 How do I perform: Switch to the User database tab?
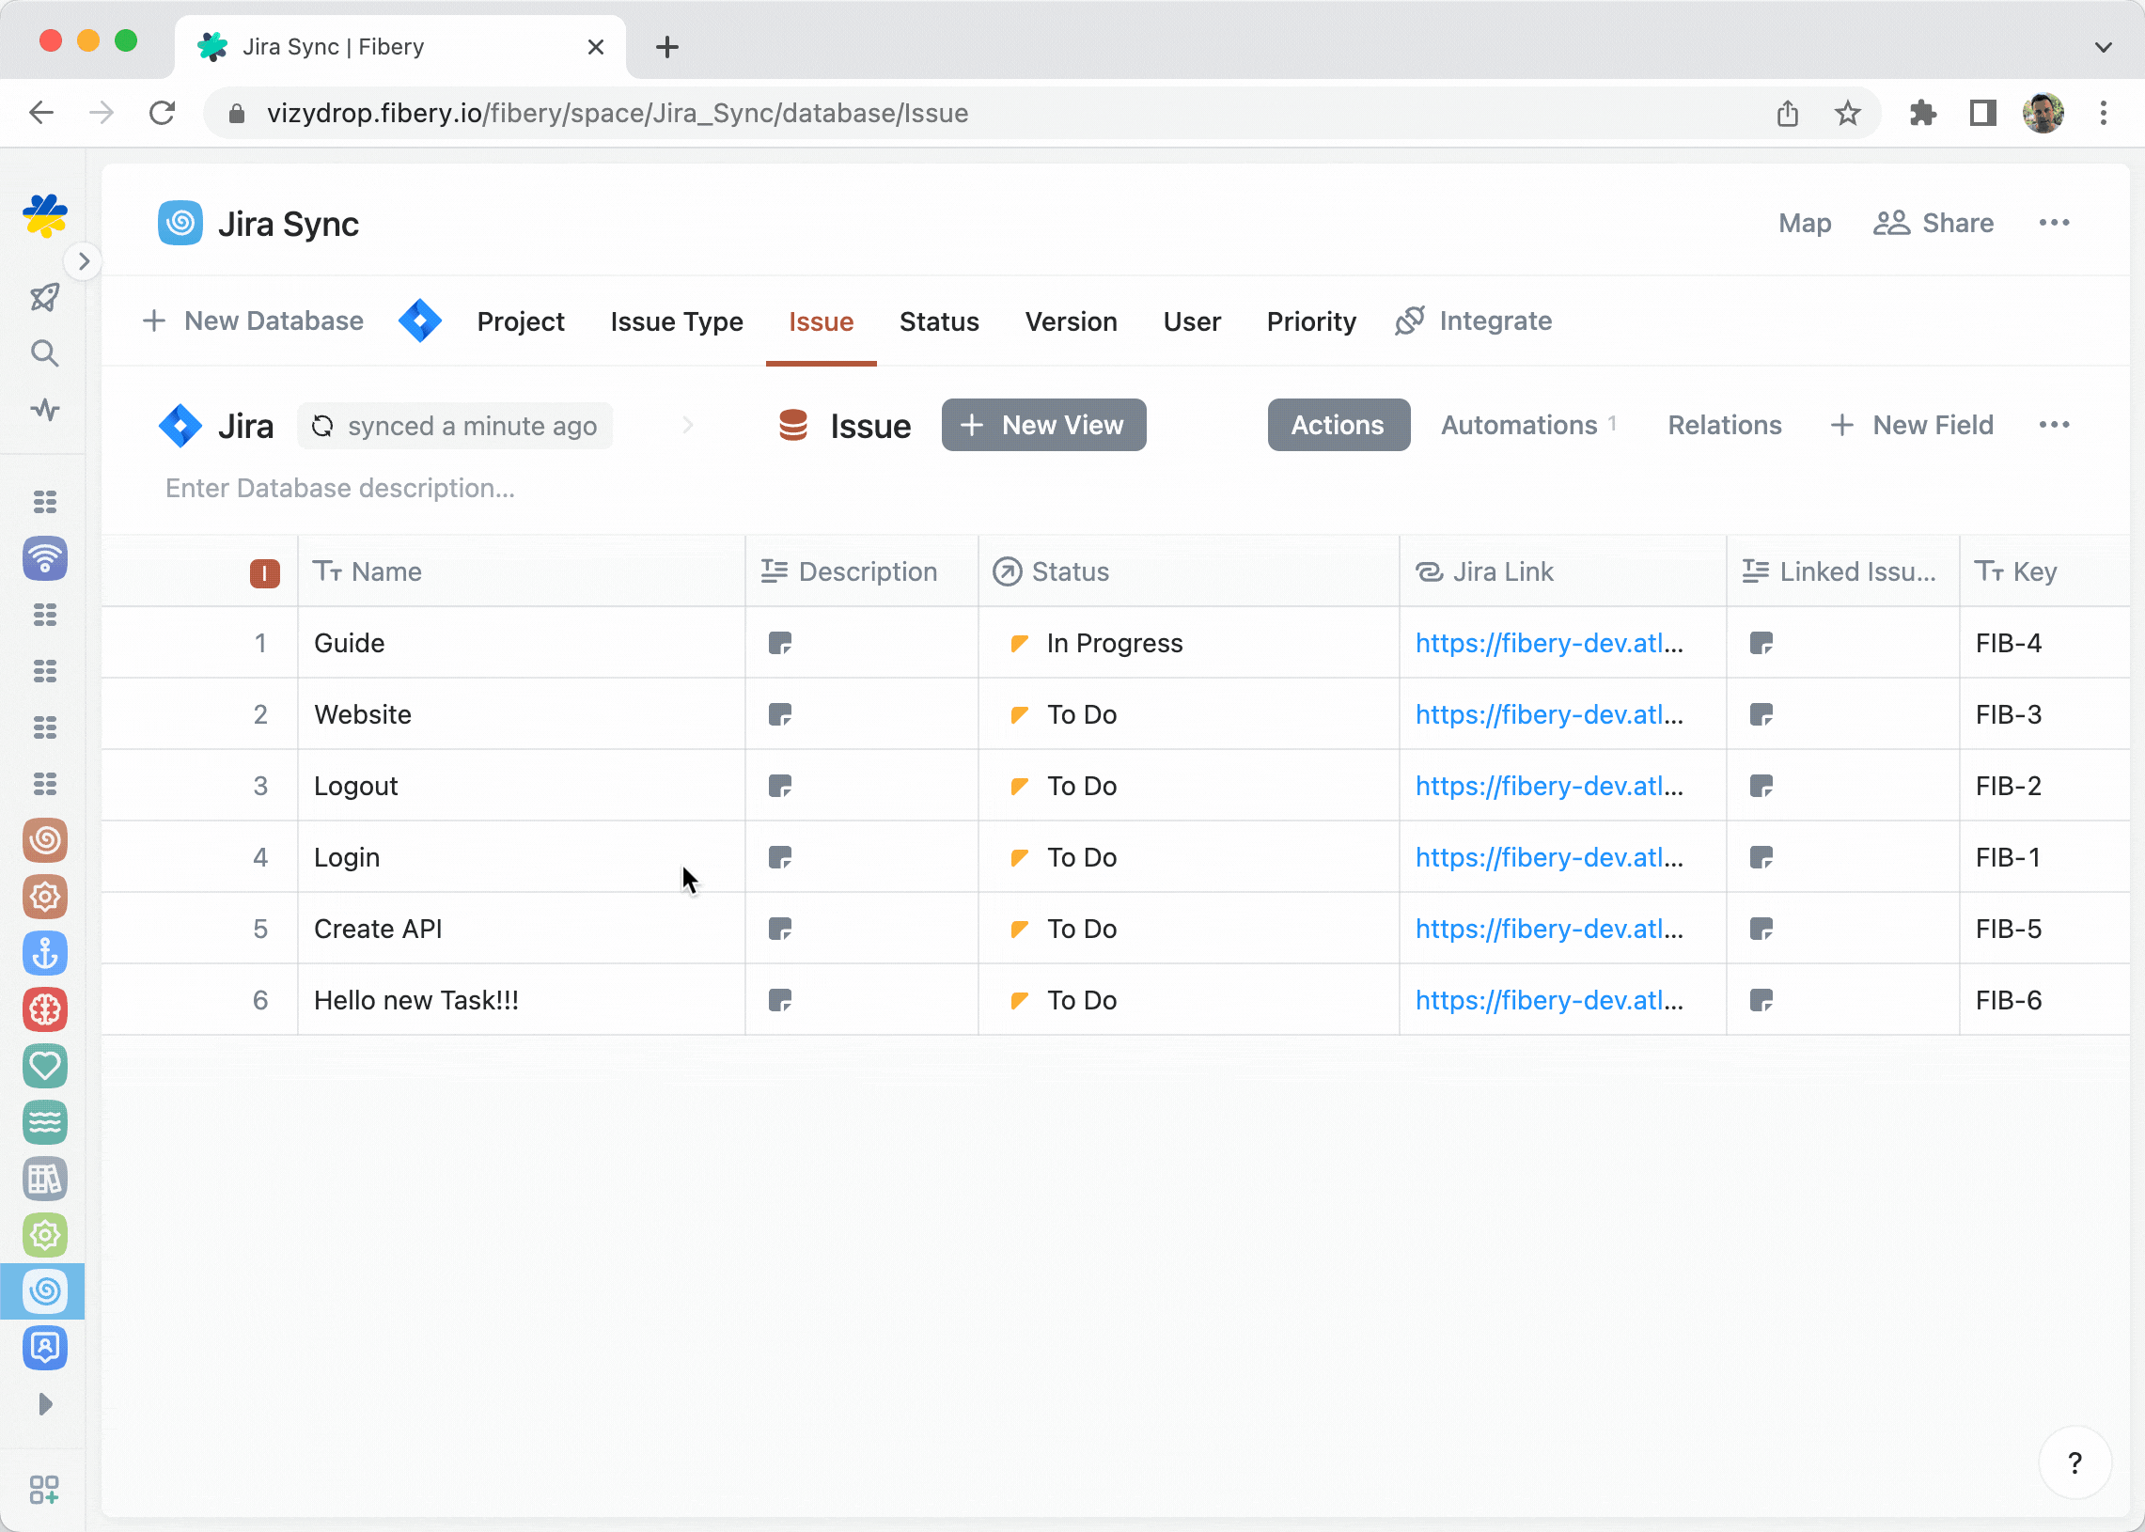point(1191,321)
